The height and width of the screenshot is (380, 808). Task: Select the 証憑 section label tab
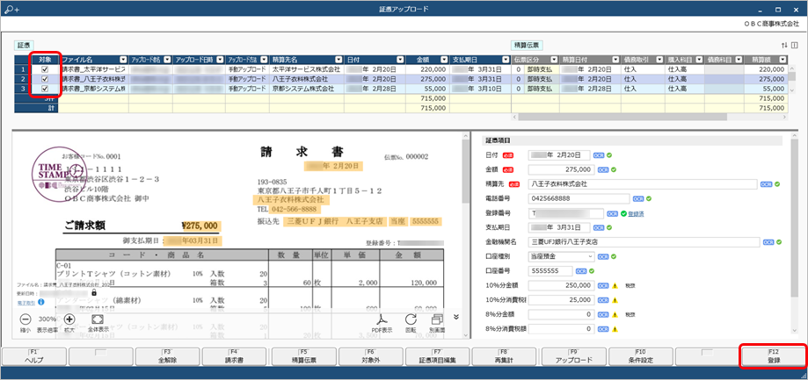(23, 46)
